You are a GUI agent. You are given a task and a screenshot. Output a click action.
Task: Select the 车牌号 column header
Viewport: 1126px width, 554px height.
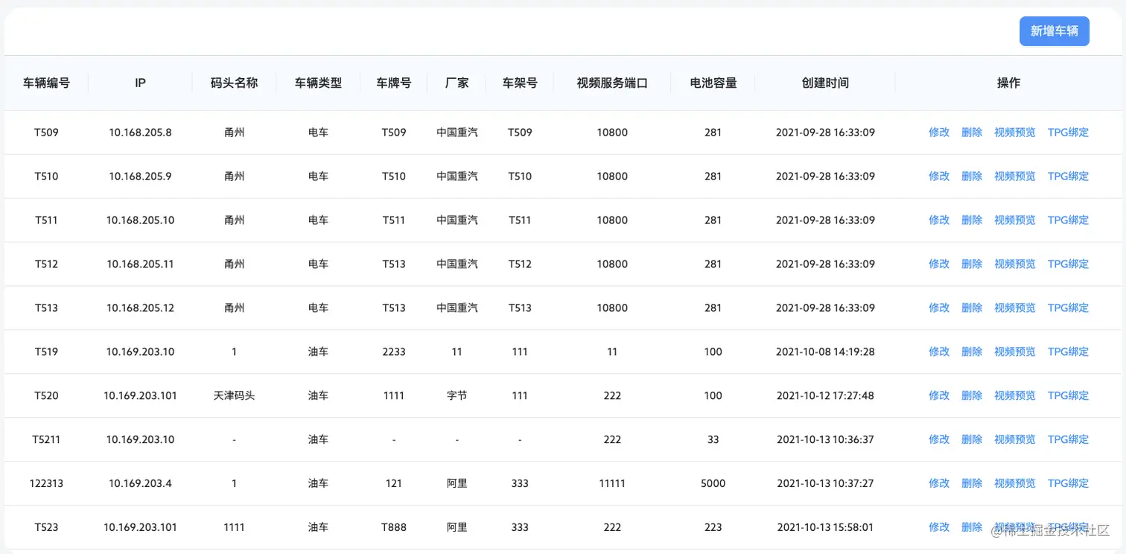pos(394,83)
